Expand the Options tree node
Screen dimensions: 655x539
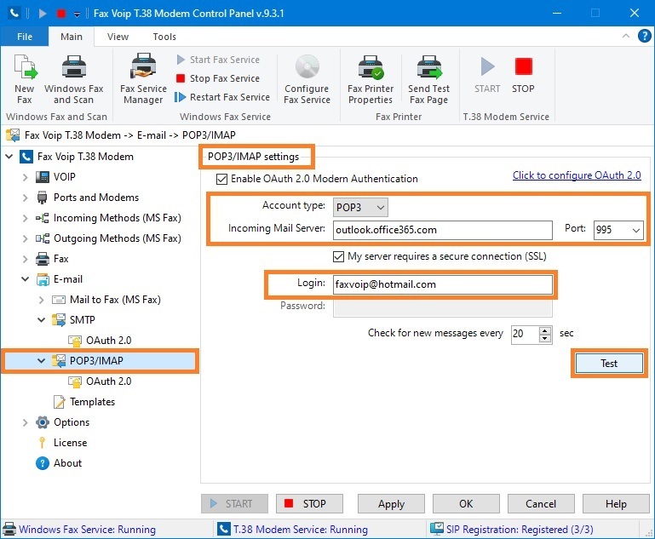[x=25, y=422]
